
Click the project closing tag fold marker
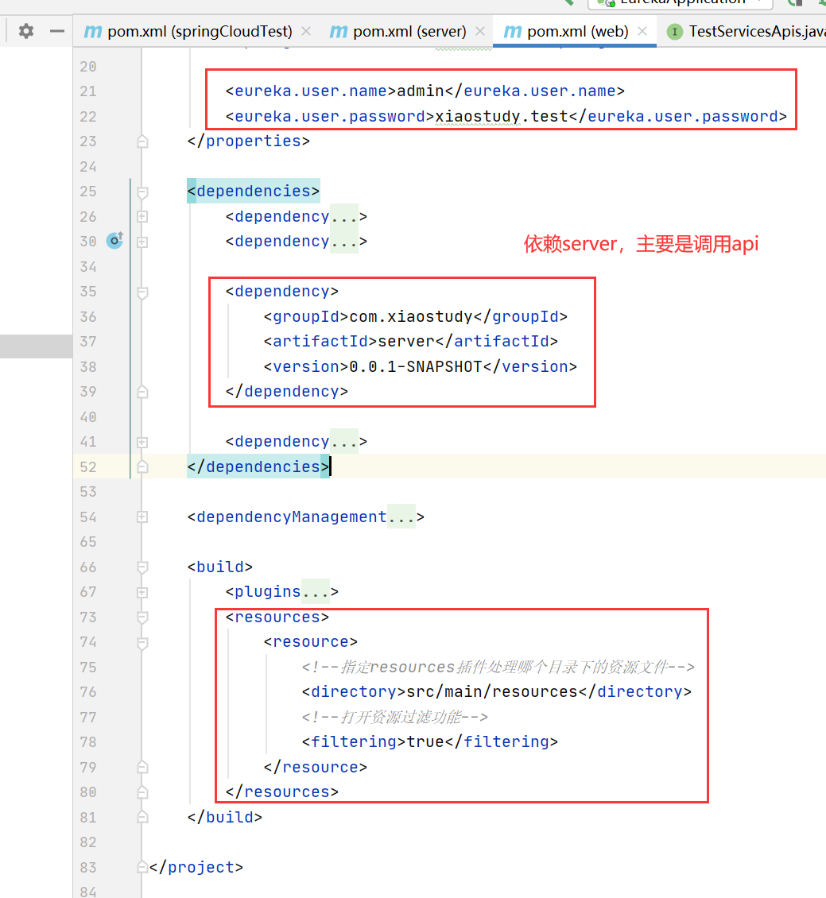142,867
